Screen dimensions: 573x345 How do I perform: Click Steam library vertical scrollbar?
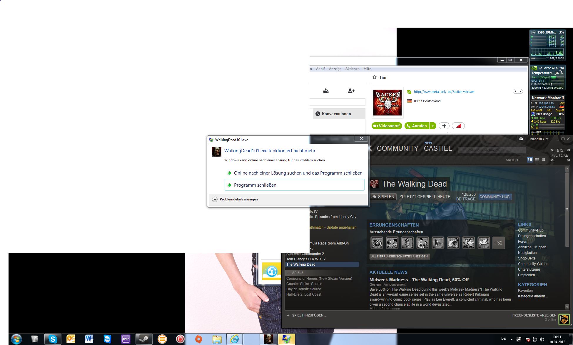tap(567, 209)
